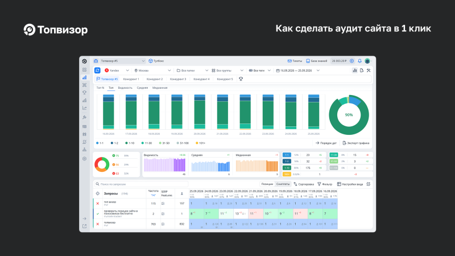Viewport: 455px width, 256px height.
Task: Switch the table to Позиции mode
Action: click(267, 184)
